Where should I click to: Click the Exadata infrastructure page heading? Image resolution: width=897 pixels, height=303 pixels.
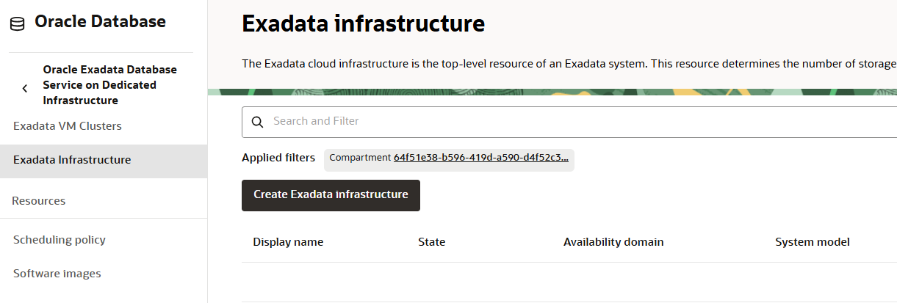click(363, 23)
